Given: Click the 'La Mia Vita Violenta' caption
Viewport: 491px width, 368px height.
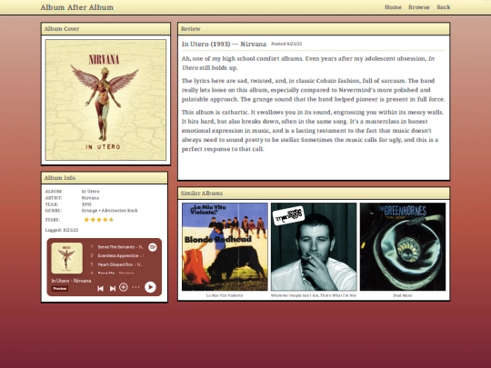Looking at the screenshot, I should [225, 295].
